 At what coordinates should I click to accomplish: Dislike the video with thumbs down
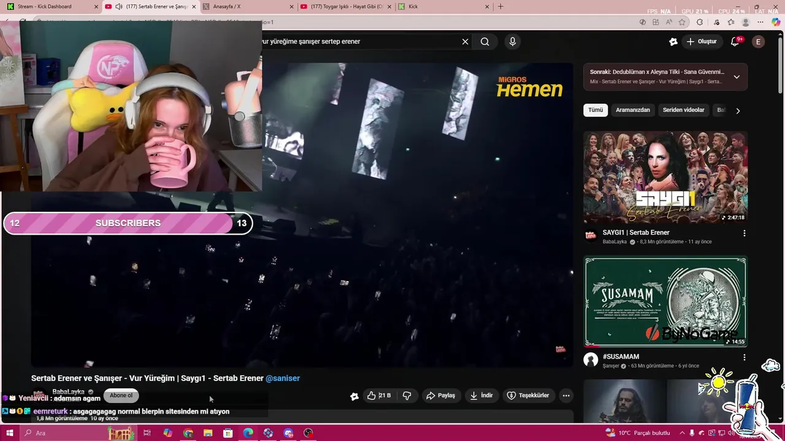click(x=407, y=396)
